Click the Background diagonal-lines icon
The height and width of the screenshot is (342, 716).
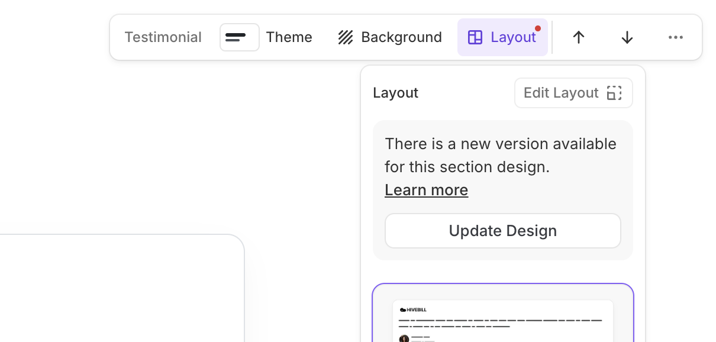(346, 37)
